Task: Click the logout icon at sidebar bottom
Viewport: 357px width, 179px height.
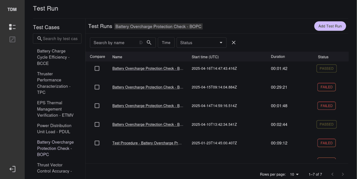Action: (12, 169)
